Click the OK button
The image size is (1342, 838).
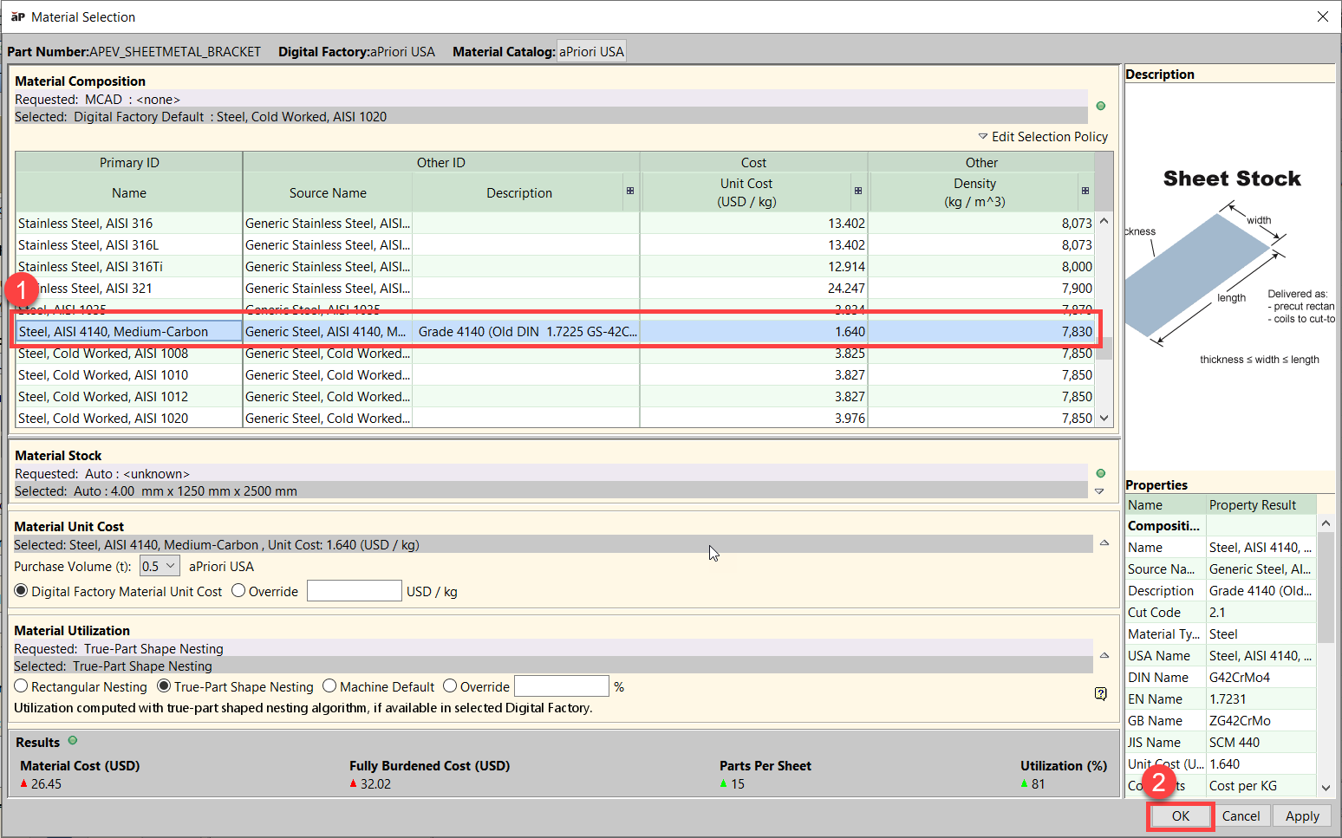coord(1181,815)
